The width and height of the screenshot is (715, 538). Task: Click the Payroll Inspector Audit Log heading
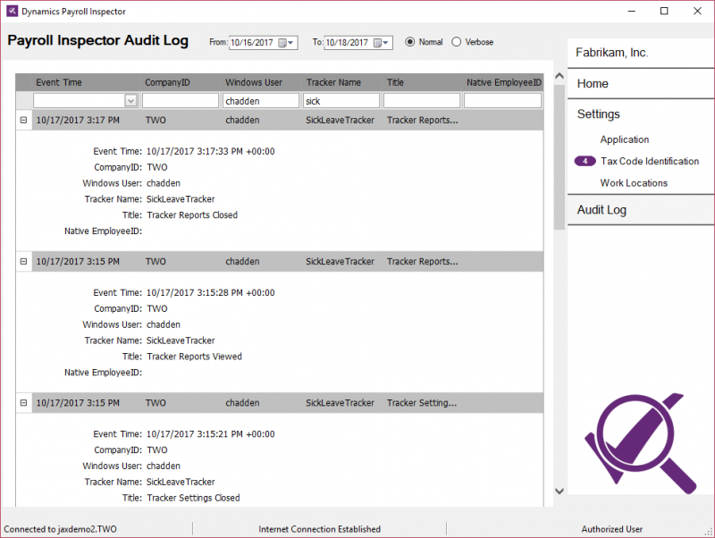[97, 40]
